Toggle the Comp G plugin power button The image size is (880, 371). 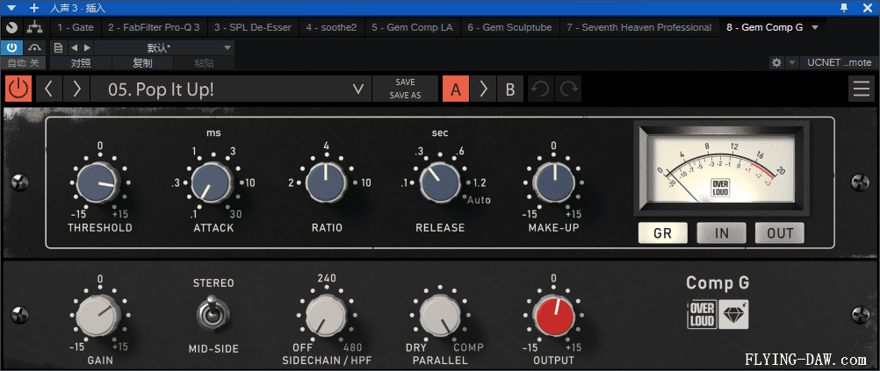[18, 89]
